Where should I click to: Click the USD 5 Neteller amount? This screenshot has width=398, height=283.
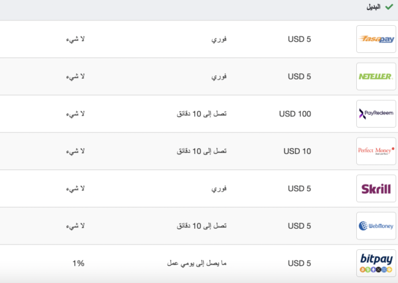pos(299,77)
